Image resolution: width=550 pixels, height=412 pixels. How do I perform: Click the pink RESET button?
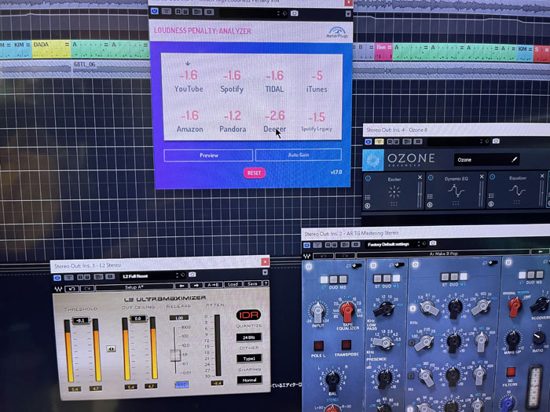255,173
